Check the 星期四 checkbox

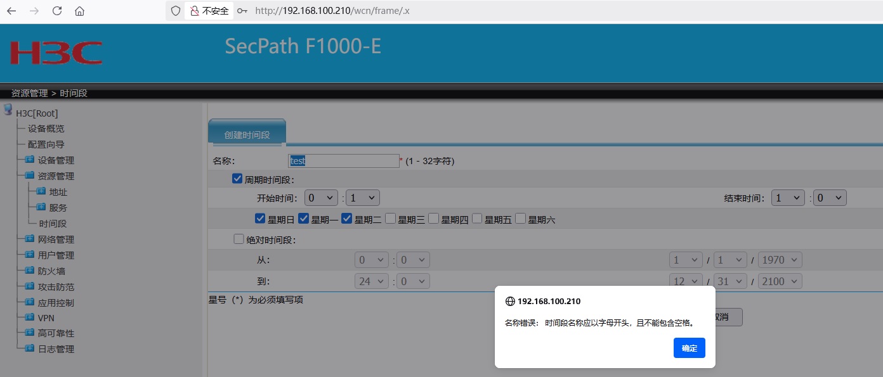click(x=433, y=219)
